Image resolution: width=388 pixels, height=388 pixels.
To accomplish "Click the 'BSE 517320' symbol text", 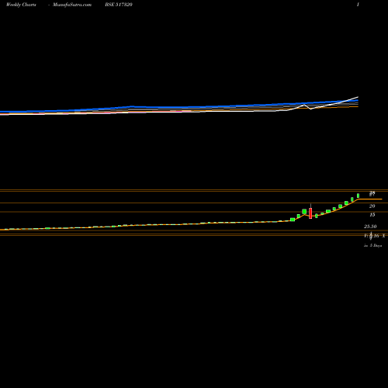I will (x=119, y=5).
